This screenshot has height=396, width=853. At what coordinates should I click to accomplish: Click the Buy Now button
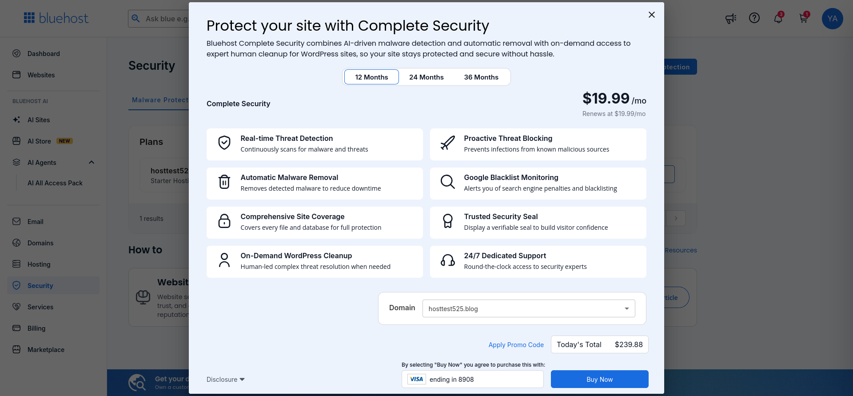(x=599, y=379)
